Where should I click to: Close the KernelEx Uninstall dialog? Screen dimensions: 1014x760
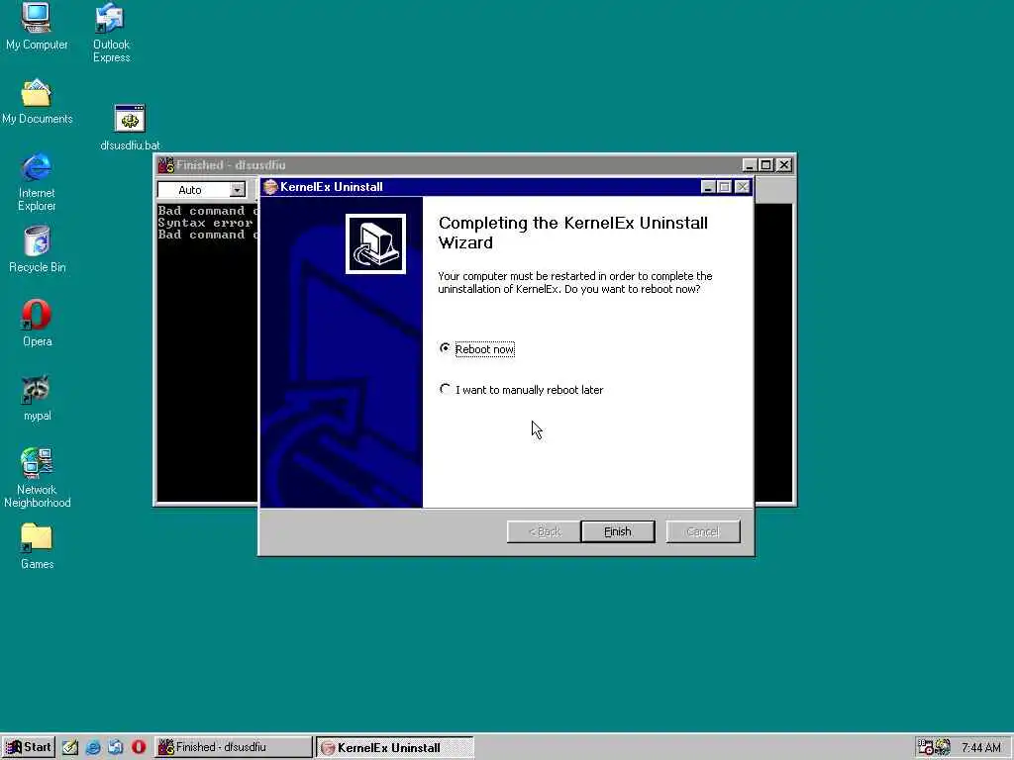(x=743, y=187)
